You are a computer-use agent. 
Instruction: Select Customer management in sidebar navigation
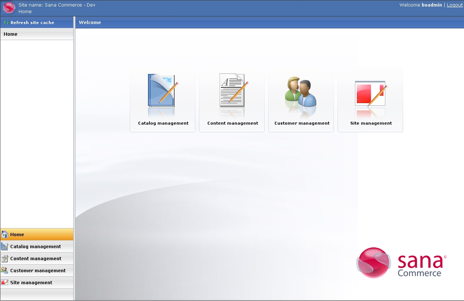(37, 270)
